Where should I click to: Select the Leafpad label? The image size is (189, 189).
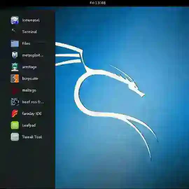click(29, 125)
